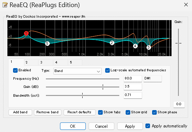Click the master Gain vertical slider handle
192x132 pixels.
[x=178, y=43]
